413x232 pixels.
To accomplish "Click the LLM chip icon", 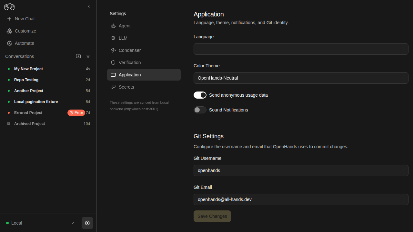I will tap(113, 38).
